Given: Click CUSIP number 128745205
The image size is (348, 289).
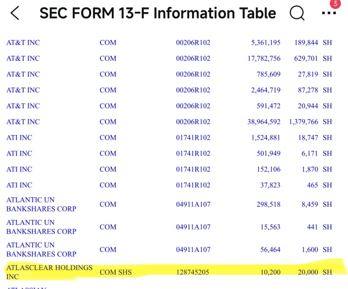Looking at the screenshot, I should (x=194, y=272).
